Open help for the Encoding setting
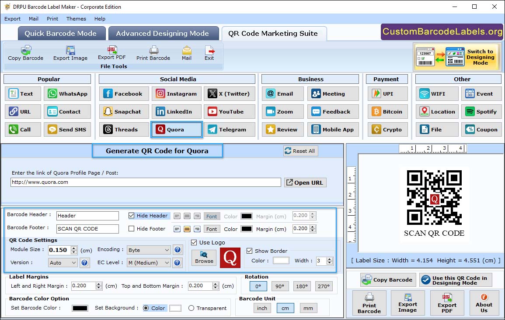 click(178, 250)
